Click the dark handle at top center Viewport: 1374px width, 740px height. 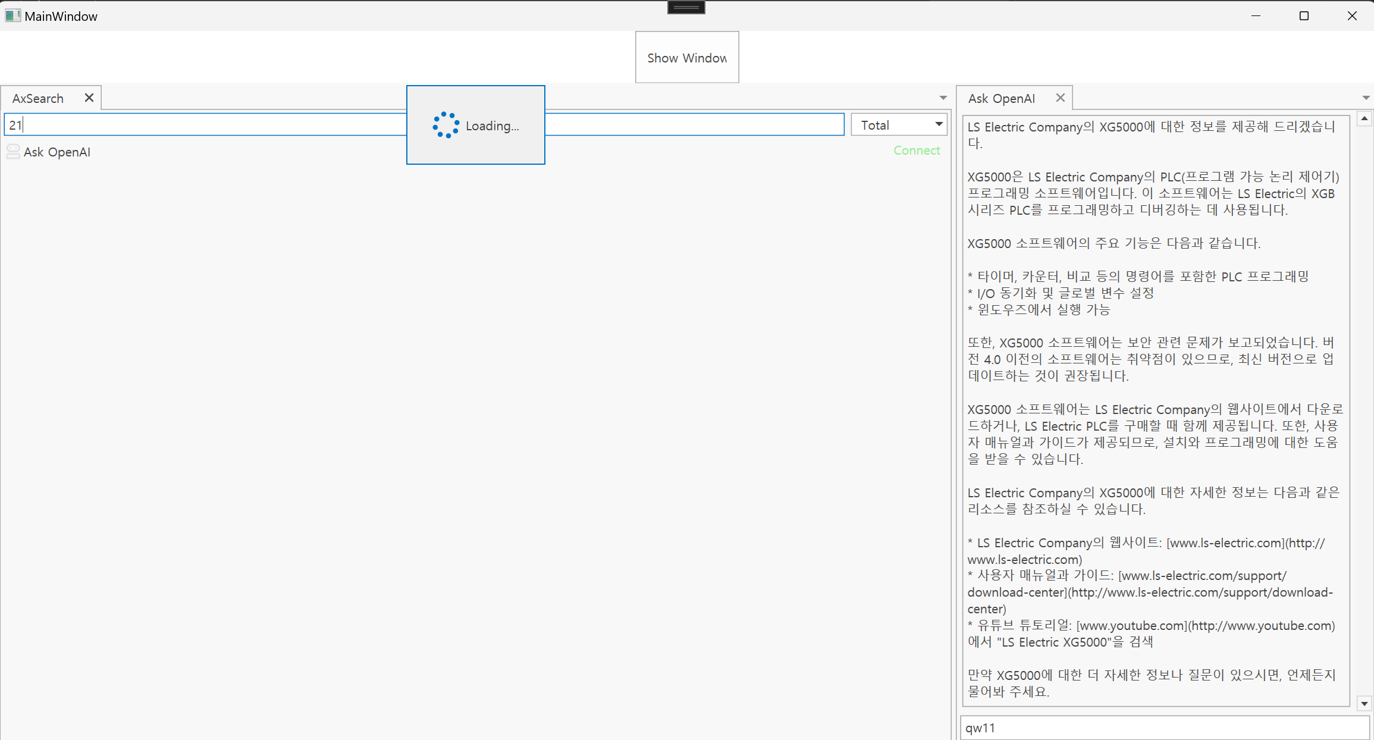click(x=686, y=8)
